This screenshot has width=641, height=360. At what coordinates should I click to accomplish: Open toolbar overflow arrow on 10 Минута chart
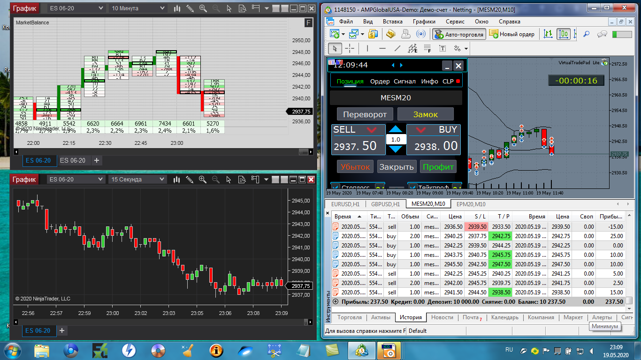267,8
